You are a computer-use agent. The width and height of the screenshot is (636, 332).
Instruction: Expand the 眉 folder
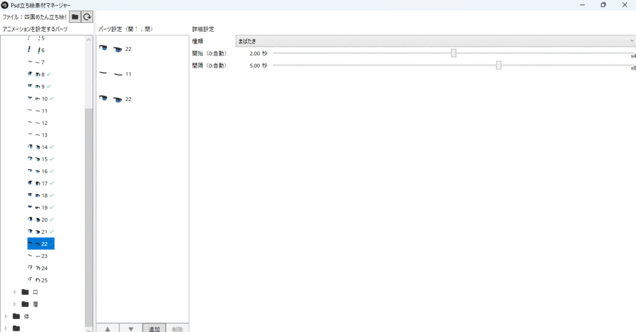click(15, 304)
